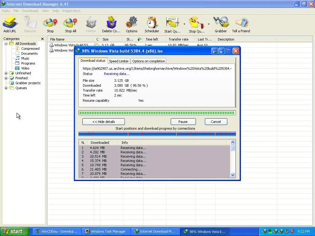Click the green network monitor tray icon
Image resolution: width=315 pixels, height=236 pixels.
point(270,231)
